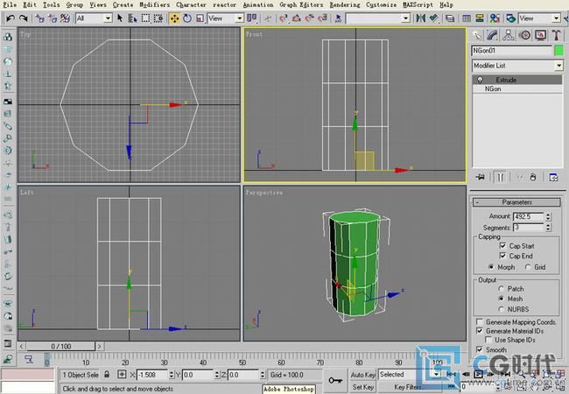Screen dimensions: 569x394
Task: Activate the Select and Link tool
Action: pos(40,18)
